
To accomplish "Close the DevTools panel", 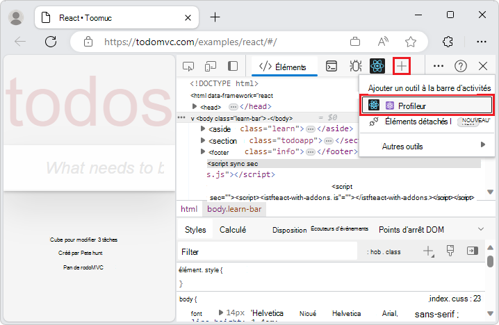I will 483,66.
